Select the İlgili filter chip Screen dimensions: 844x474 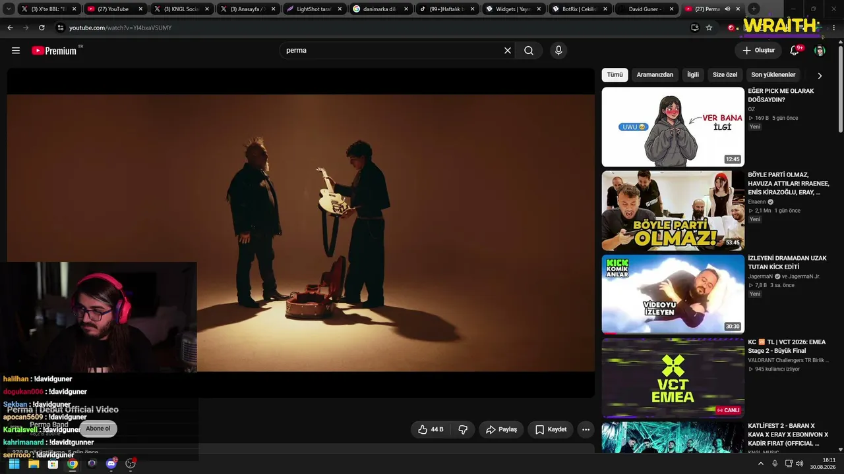[693, 75]
